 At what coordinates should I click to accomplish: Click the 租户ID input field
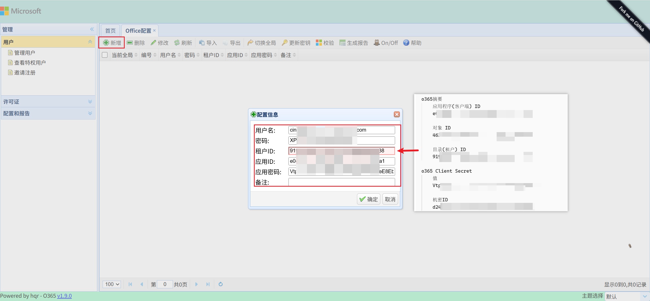point(342,151)
